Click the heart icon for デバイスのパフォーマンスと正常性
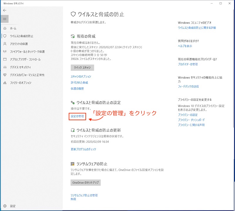Viewport: 235px width, 211px height. (5, 75)
